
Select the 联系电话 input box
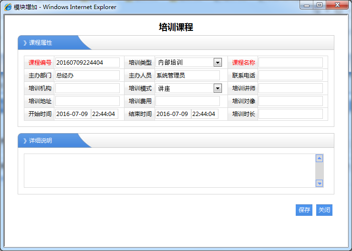[290, 75]
